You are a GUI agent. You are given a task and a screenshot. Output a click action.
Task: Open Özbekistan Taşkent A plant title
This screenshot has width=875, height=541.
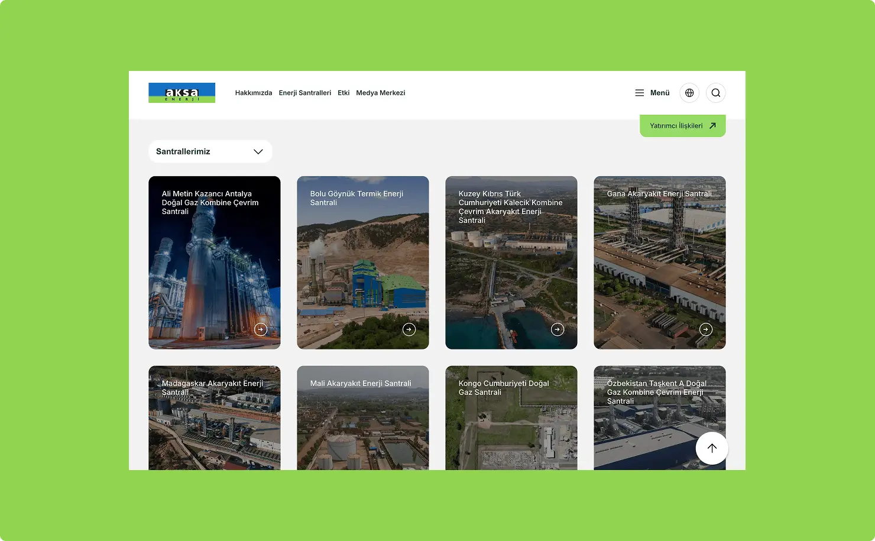[x=656, y=392]
